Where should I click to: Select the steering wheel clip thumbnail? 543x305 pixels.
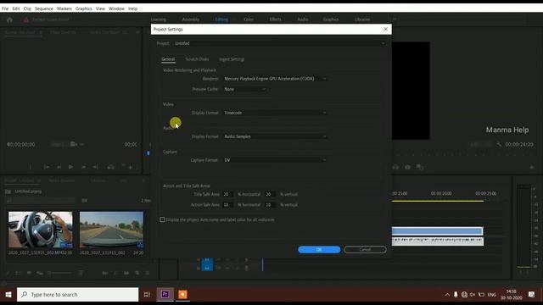[x=41, y=230]
